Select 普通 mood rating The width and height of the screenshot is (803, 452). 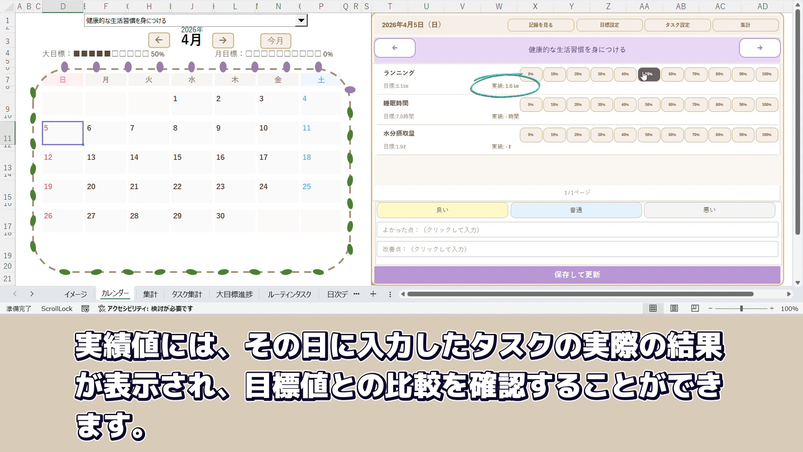point(576,210)
